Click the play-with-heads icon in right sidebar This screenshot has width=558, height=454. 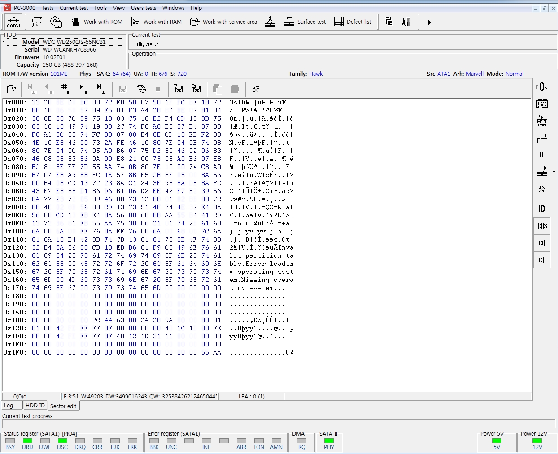pyautogui.click(x=542, y=172)
